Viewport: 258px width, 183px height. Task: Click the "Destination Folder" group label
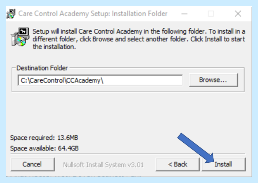click(42, 68)
